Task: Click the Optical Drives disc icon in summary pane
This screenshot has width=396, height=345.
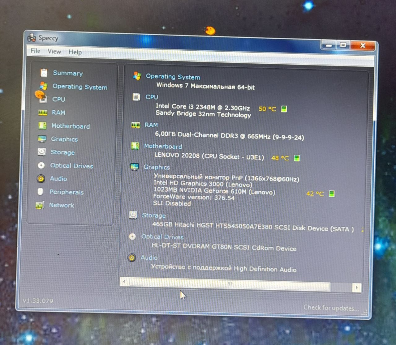Action: point(132,236)
